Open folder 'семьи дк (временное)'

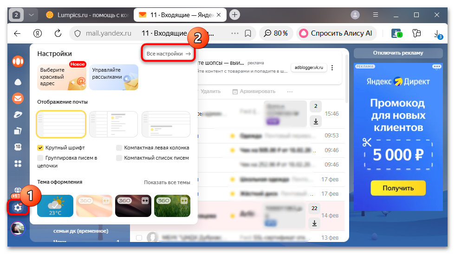81,231
